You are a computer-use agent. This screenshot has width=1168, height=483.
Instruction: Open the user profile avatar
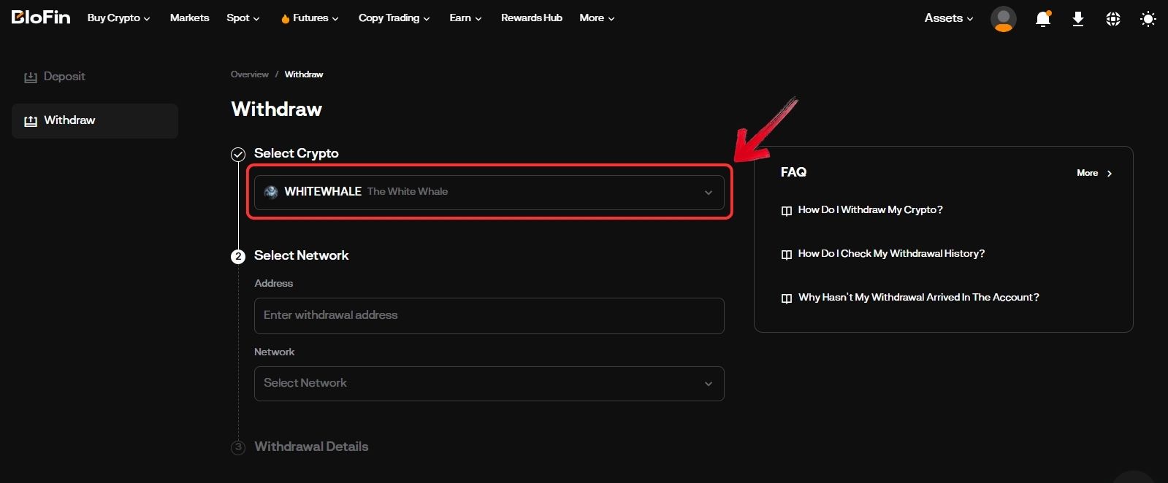(x=1003, y=19)
